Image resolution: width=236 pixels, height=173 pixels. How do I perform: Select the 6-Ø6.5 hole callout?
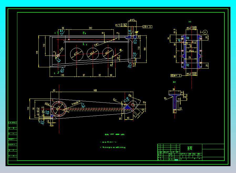point(43,111)
